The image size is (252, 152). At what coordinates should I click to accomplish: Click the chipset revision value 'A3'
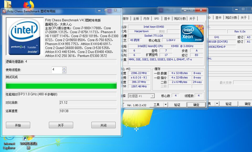point(249,37)
